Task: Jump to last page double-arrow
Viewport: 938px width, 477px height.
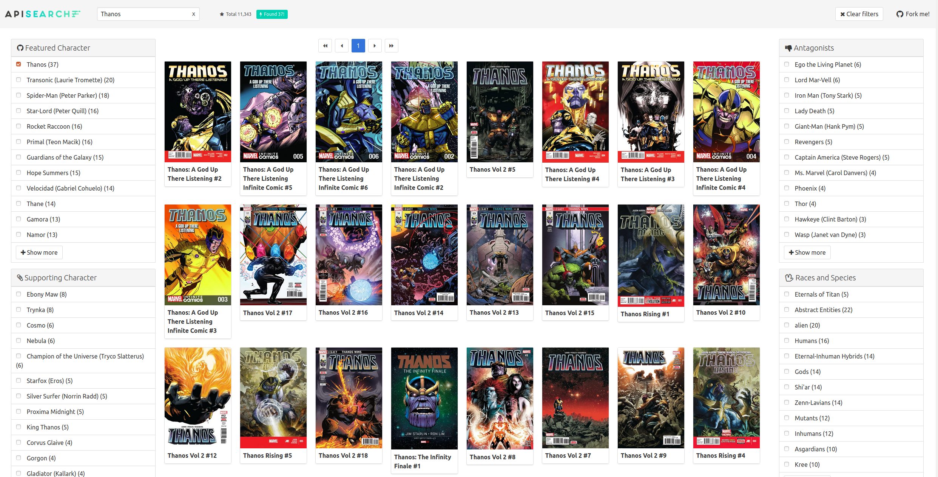Action: [391, 46]
